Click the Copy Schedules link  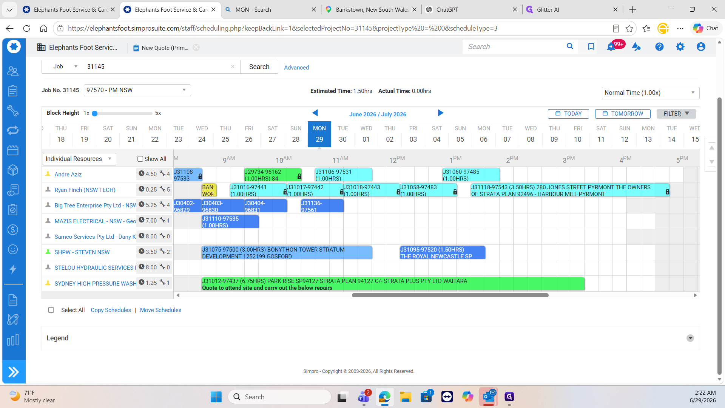click(111, 310)
